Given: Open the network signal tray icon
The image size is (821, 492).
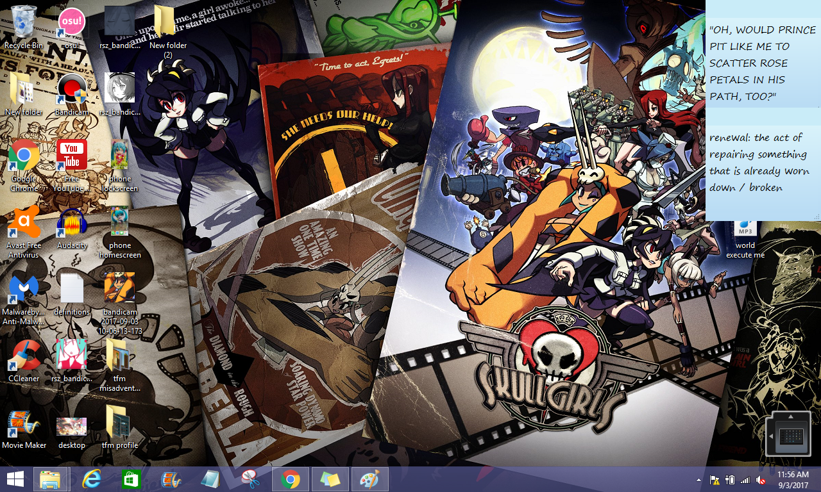Looking at the screenshot, I should coord(745,480).
